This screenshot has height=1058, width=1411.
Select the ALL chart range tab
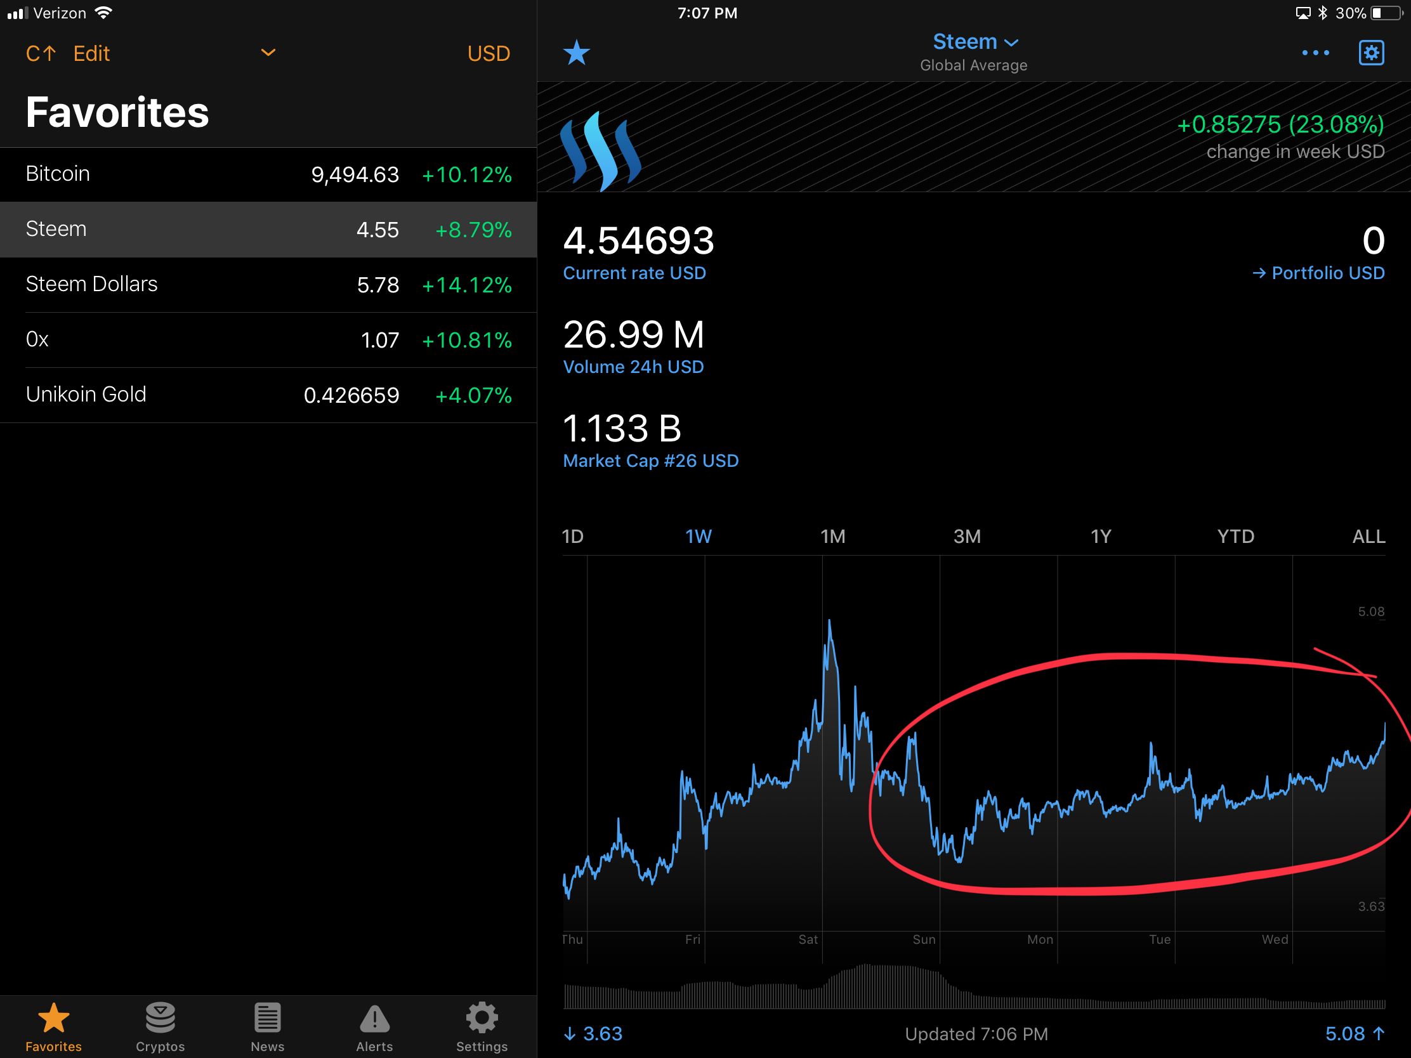click(1368, 537)
